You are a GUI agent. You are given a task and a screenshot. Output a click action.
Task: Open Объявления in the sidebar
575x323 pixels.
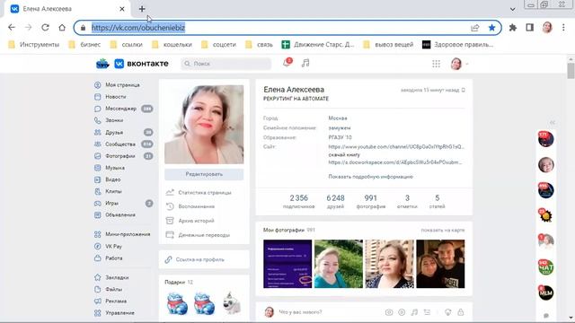(120, 214)
